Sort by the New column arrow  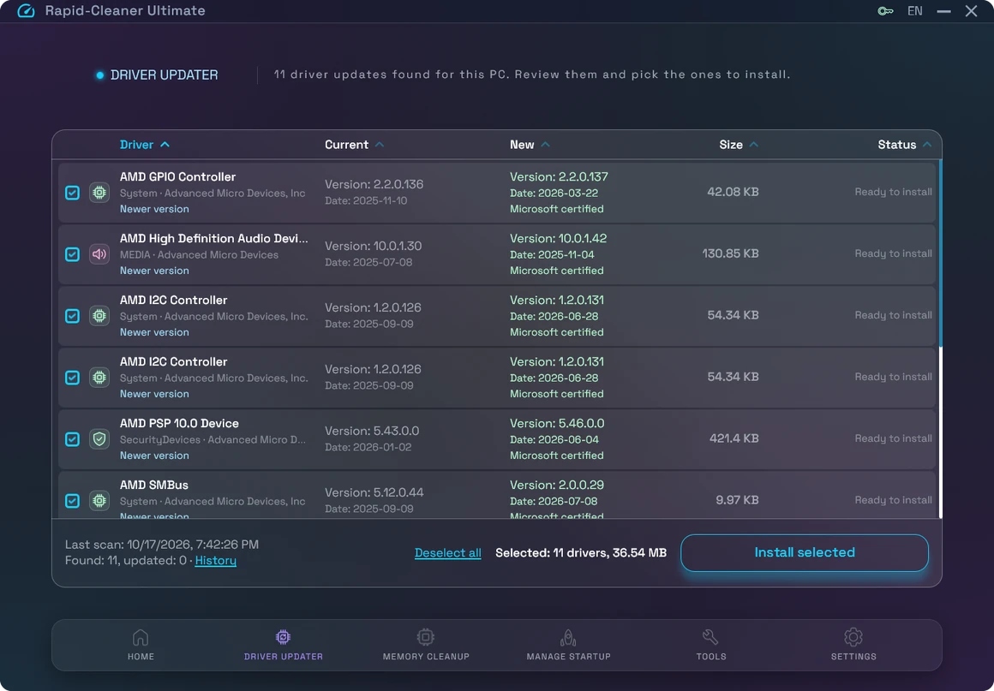pos(545,145)
